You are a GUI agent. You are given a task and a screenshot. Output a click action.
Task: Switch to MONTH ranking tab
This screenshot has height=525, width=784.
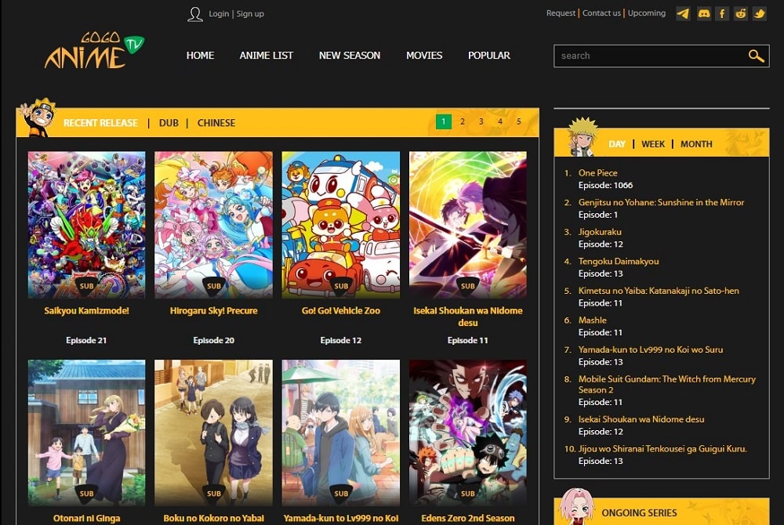(x=696, y=144)
